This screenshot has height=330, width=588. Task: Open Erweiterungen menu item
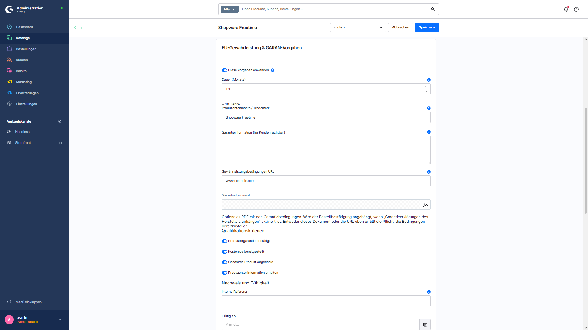[34, 93]
